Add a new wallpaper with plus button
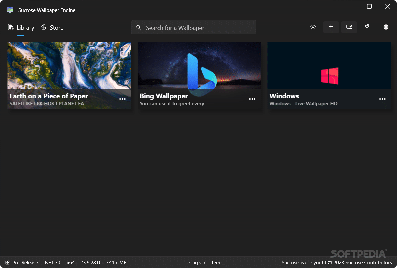This screenshot has height=268, width=397. tap(331, 27)
